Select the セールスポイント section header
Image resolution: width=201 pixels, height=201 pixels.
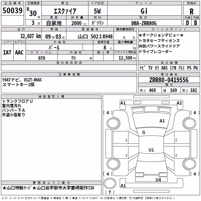[169, 29]
